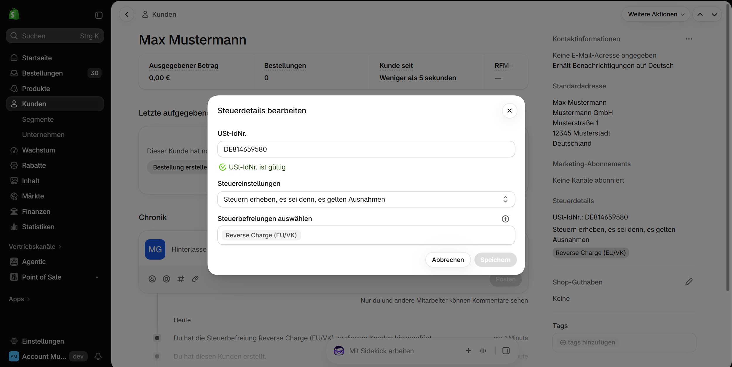The height and width of the screenshot is (367, 732).
Task: Expand Apps section in sidebar
Action: pos(19,299)
